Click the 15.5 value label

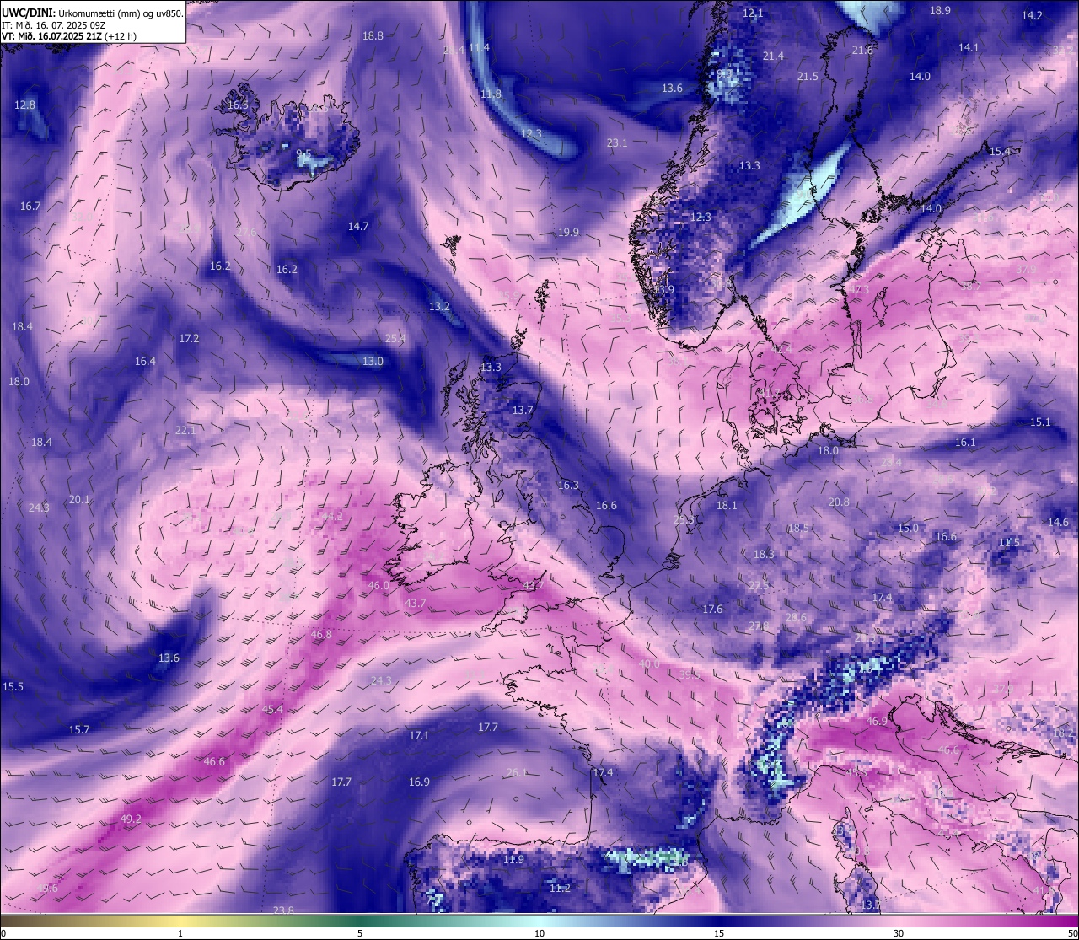point(13,687)
